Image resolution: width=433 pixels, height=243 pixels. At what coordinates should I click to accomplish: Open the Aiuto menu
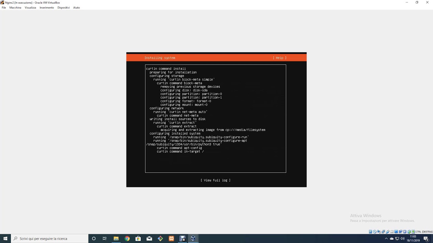76,7
